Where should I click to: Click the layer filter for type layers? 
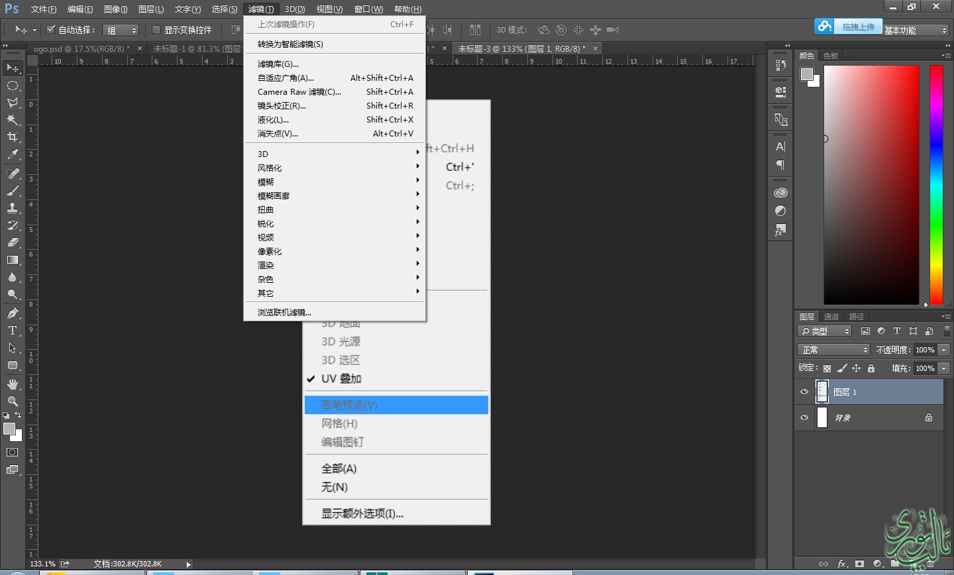(x=897, y=331)
